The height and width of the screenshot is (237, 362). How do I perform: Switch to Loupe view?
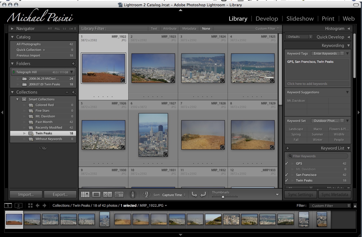pyautogui.click(x=96, y=195)
